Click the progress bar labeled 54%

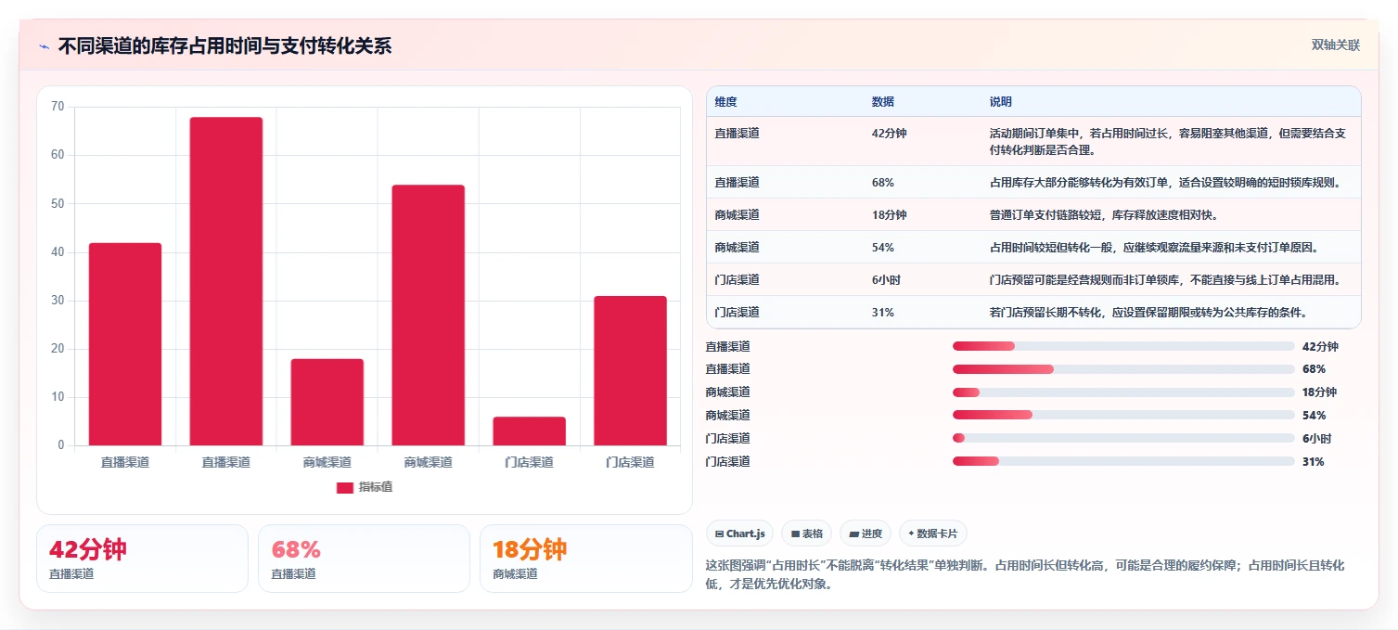point(1123,415)
